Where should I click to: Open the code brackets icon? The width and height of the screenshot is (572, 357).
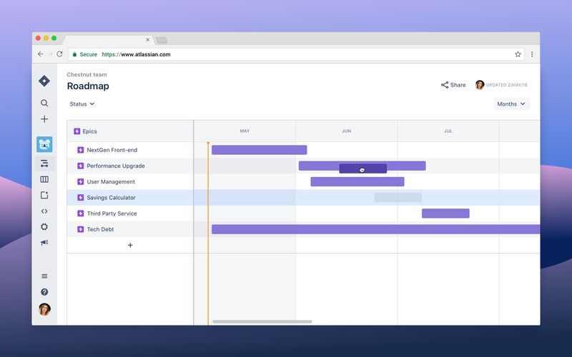(44, 211)
